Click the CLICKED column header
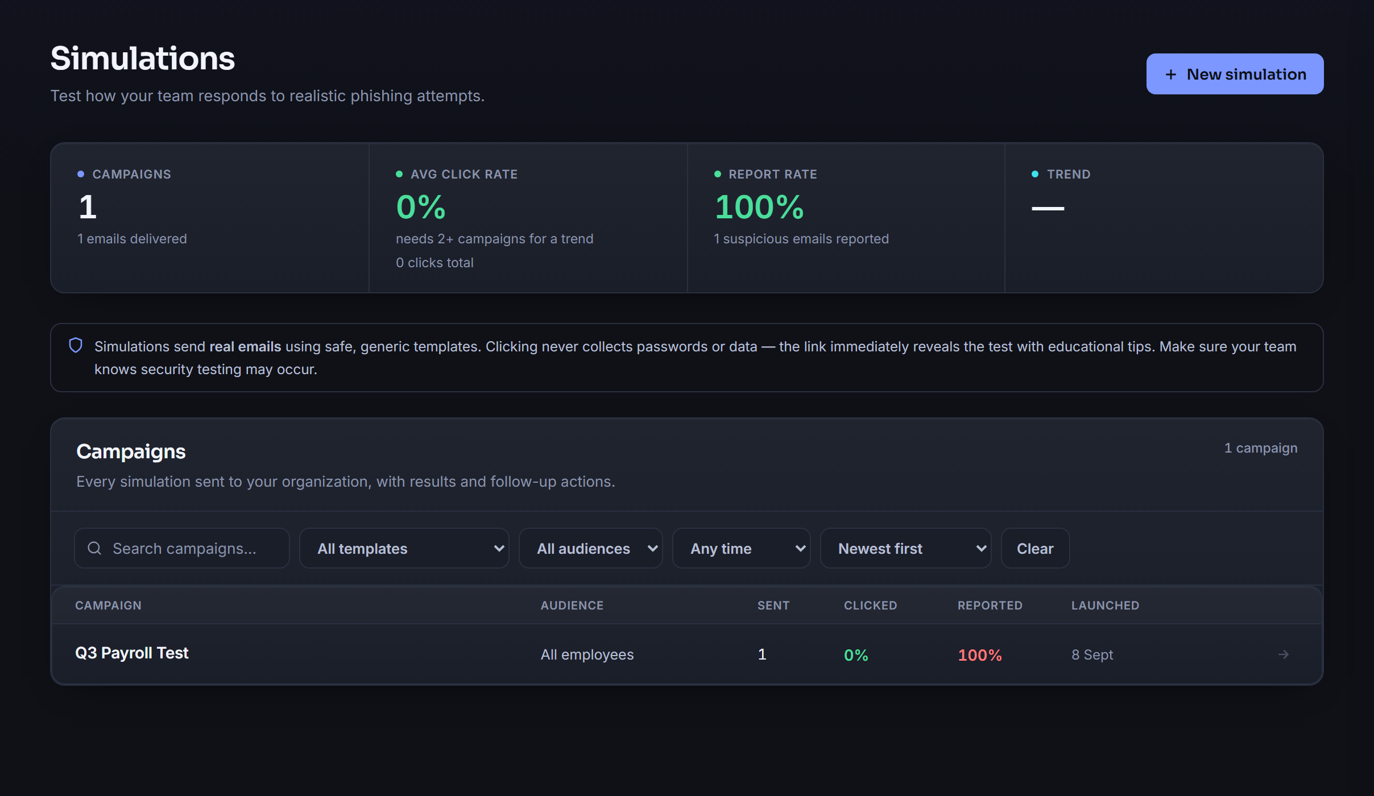Screen dimensions: 1374x796 coord(871,606)
